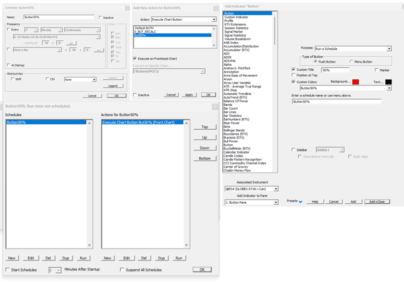Move the action to Top
Image resolution: width=404 pixels, height=284 pixels.
205,127
